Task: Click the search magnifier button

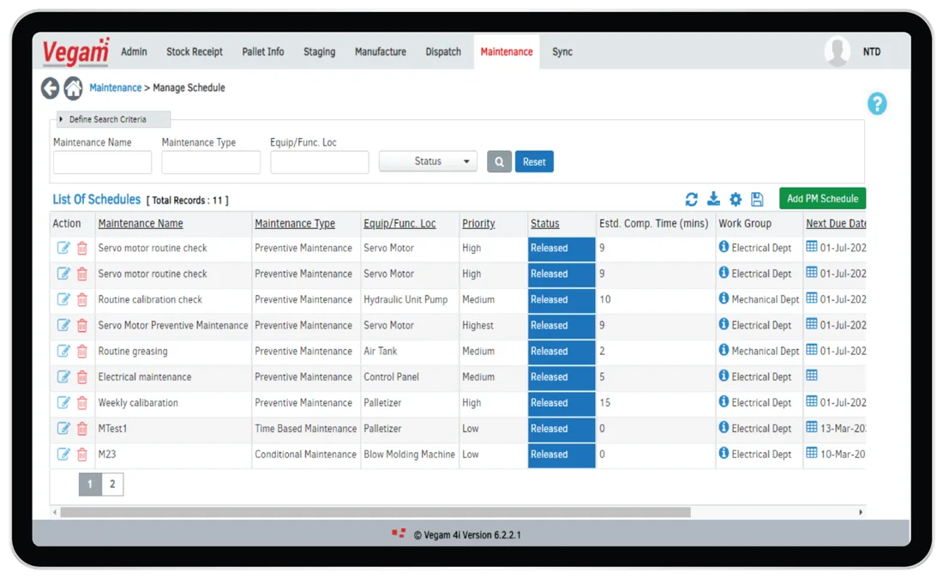Action: coord(499,162)
